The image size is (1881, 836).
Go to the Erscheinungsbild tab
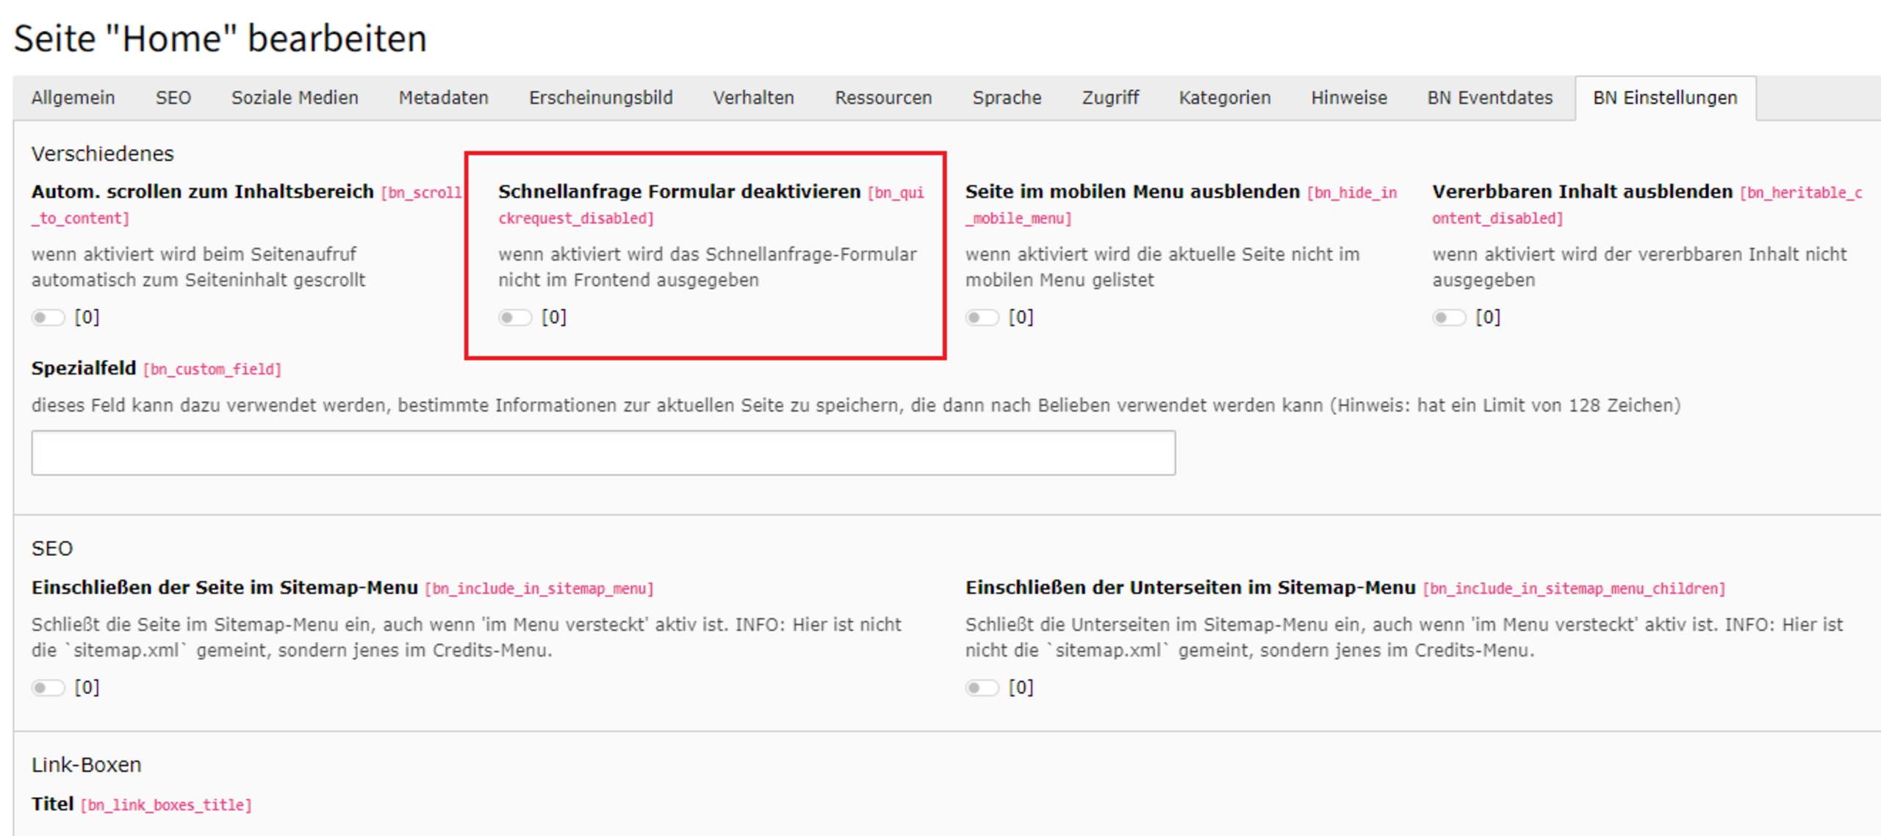point(600,98)
